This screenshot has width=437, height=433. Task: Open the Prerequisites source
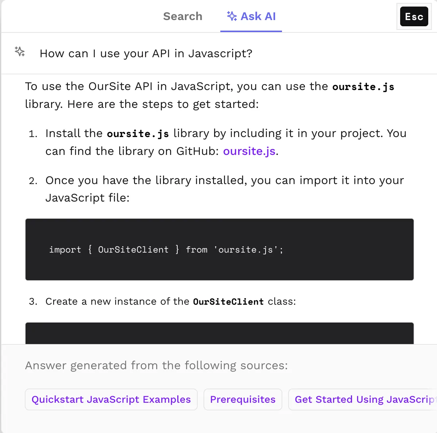point(243,399)
